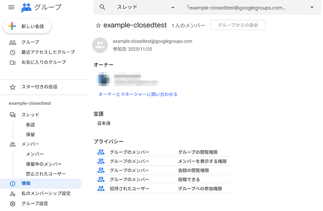This screenshot has width=323, height=211.
Task: Select 保留 under スレッド
Action: (30, 135)
